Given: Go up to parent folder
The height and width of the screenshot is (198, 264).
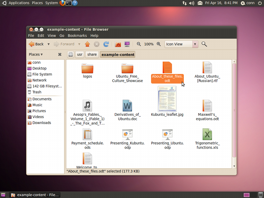Looking at the screenshot, I should [x=87, y=44].
